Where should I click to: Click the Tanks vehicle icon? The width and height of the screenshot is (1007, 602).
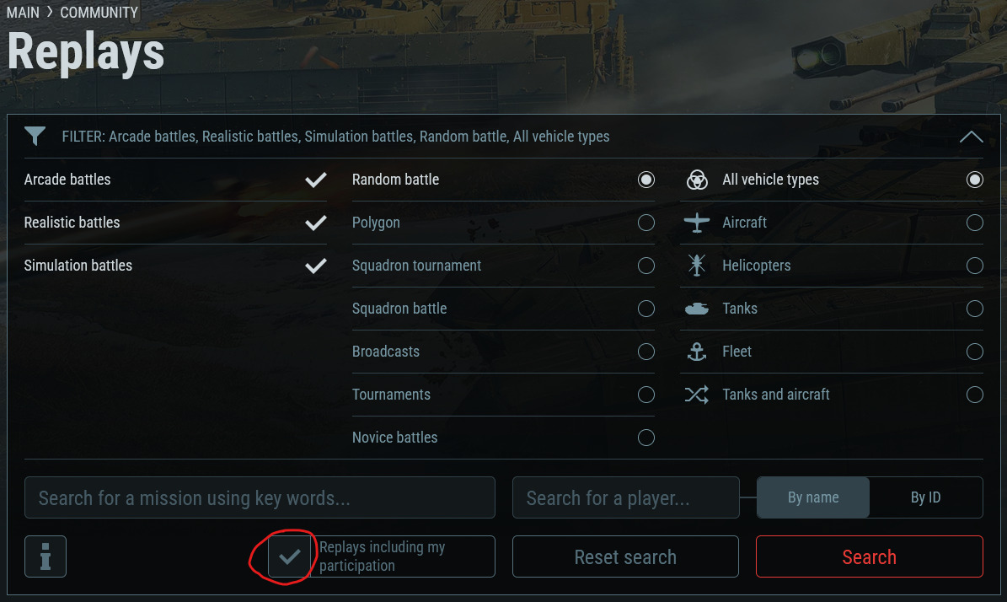pos(697,309)
